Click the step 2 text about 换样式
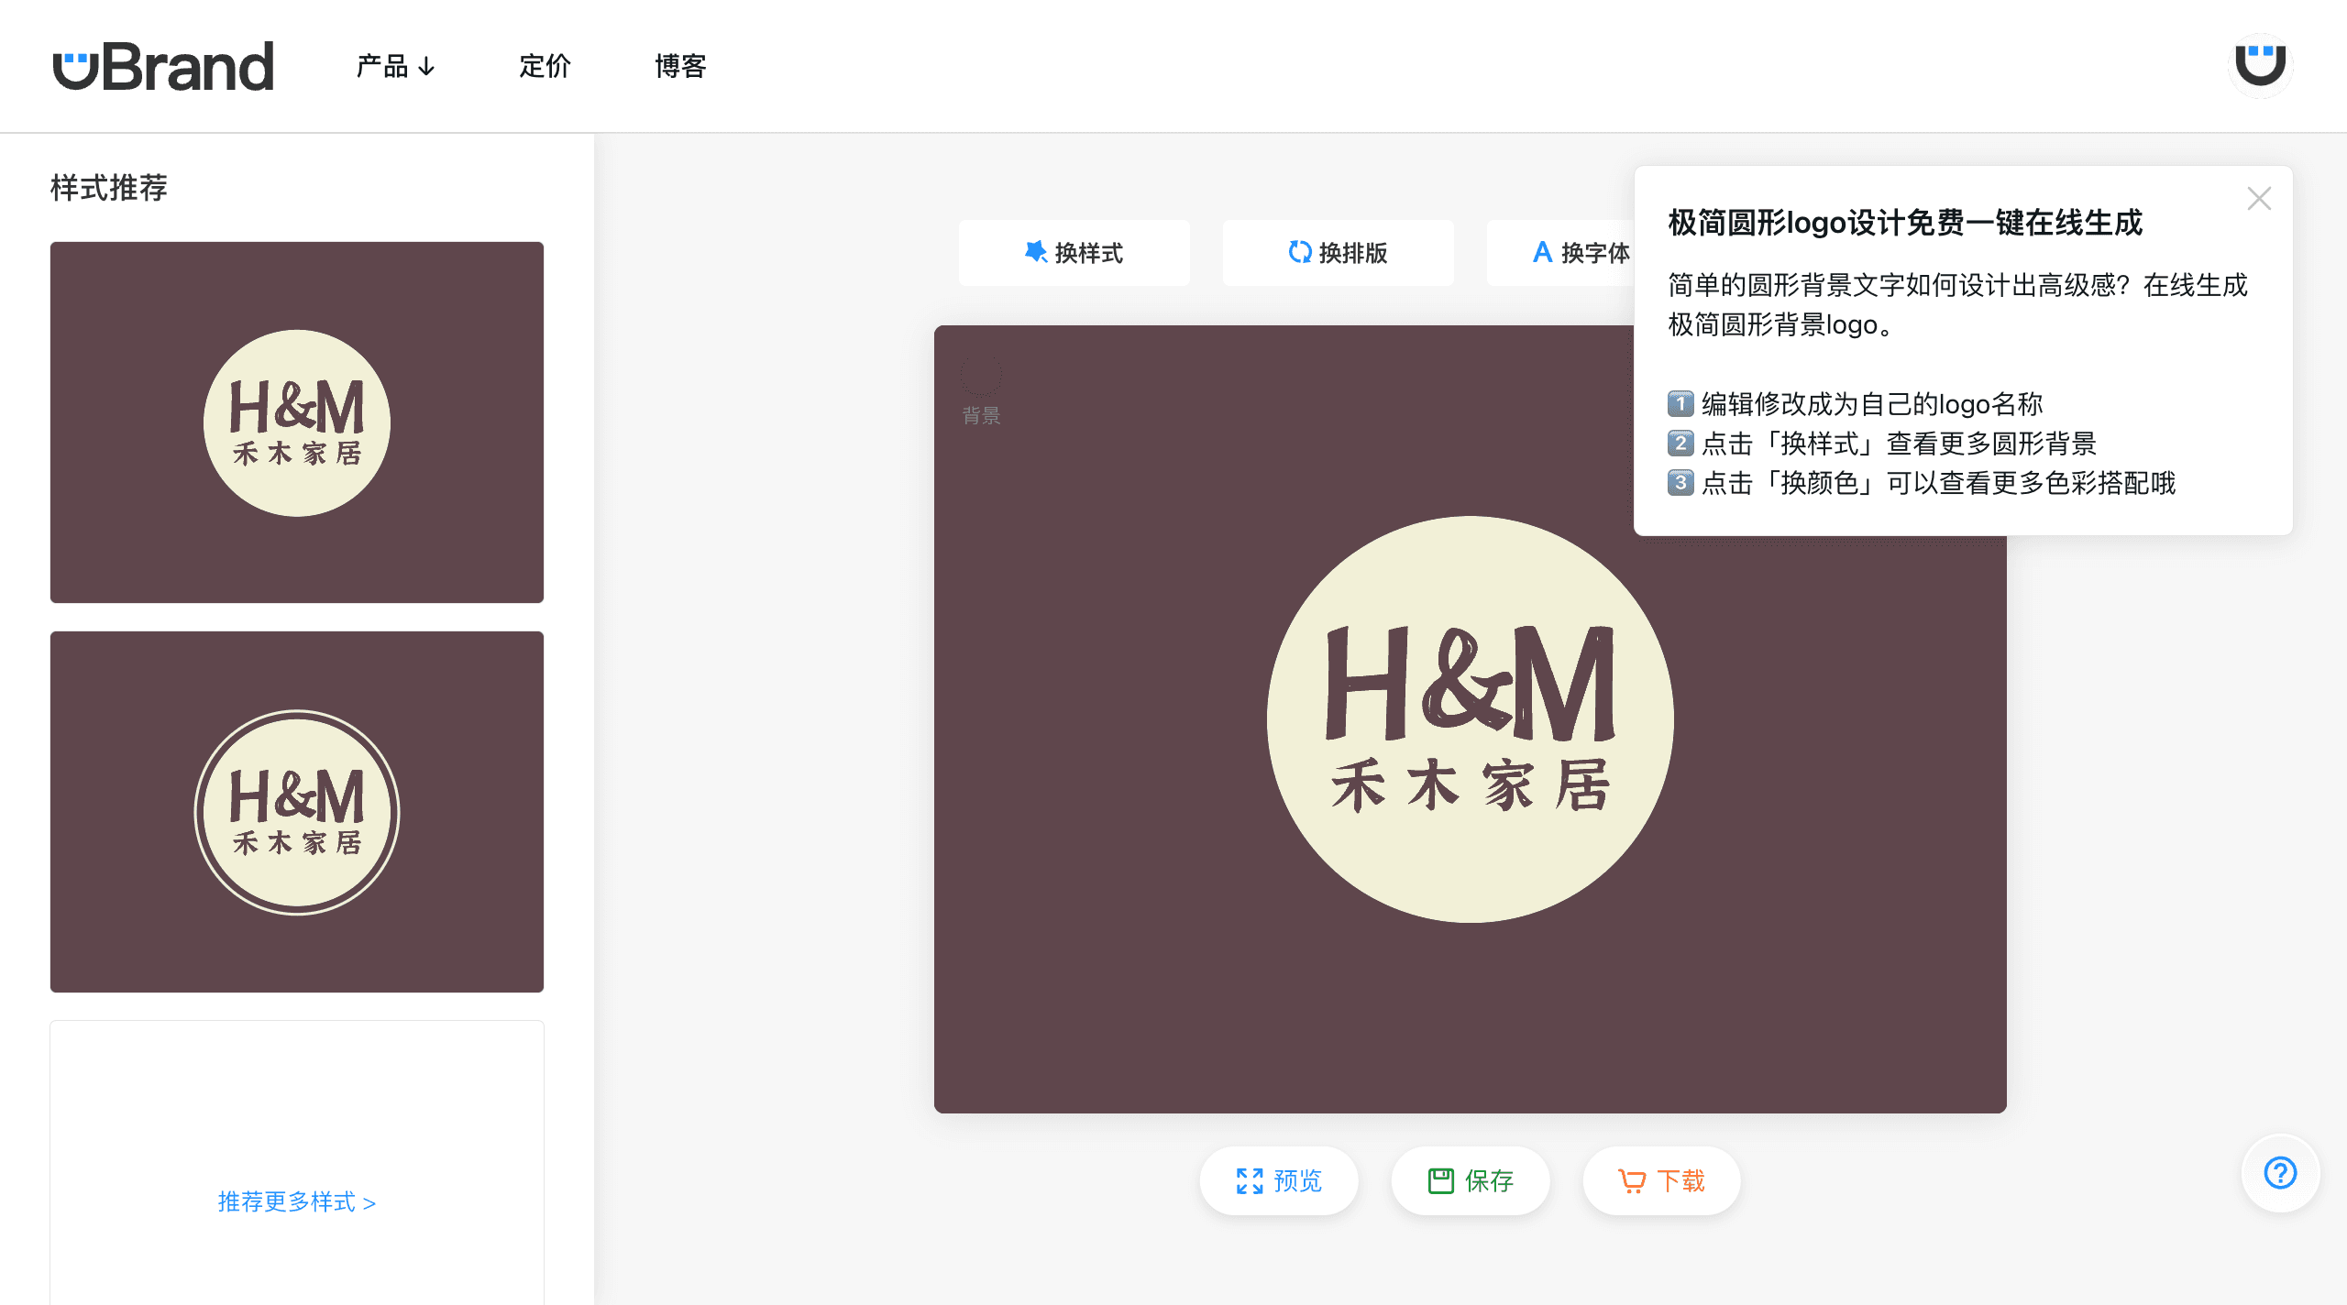Viewport: 2347px width, 1305px height. (1899, 444)
